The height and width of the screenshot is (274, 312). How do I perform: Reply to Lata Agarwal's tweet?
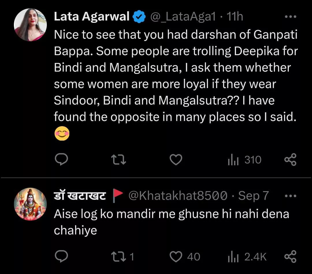pyautogui.click(x=61, y=160)
